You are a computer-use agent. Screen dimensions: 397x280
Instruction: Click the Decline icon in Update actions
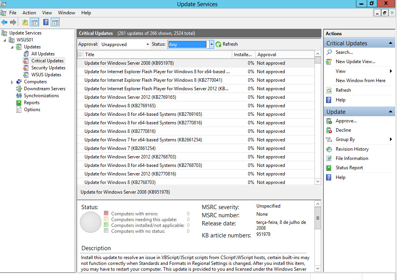329,130
